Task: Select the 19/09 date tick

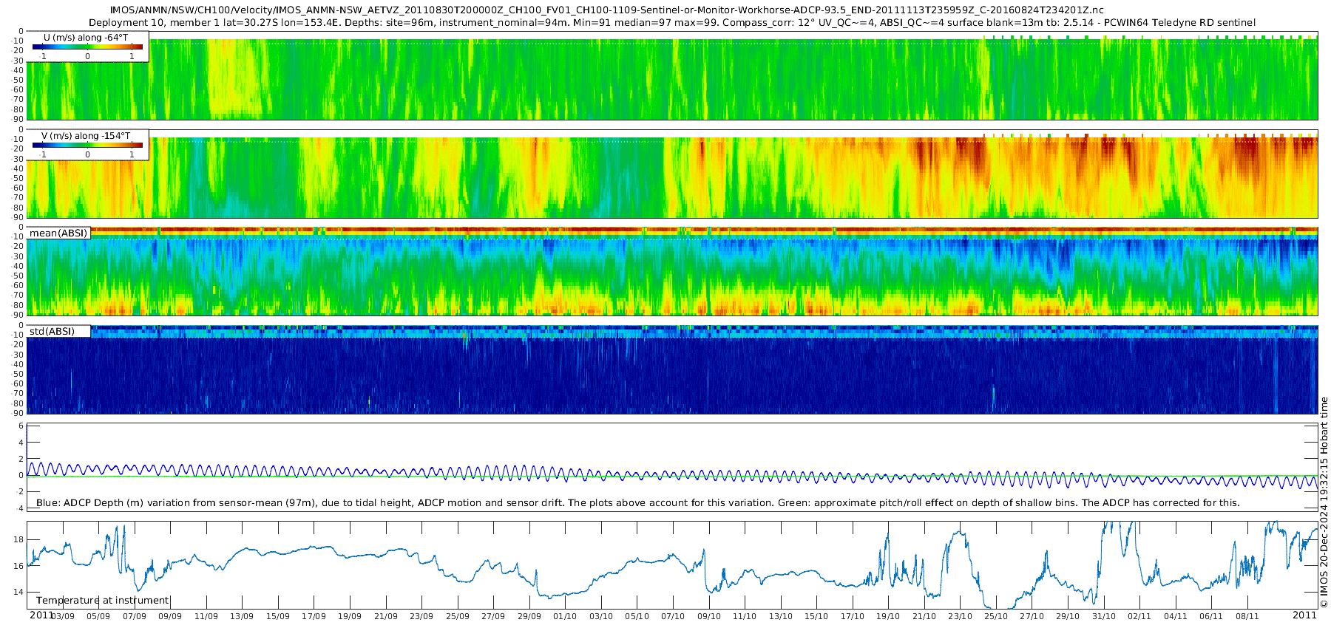Action: 350,616
